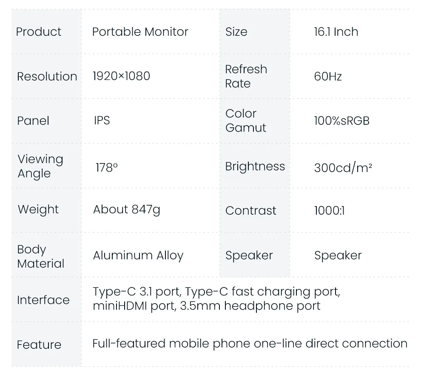
Task: Select the 'Brightness' label cell
Action: [x=255, y=167]
